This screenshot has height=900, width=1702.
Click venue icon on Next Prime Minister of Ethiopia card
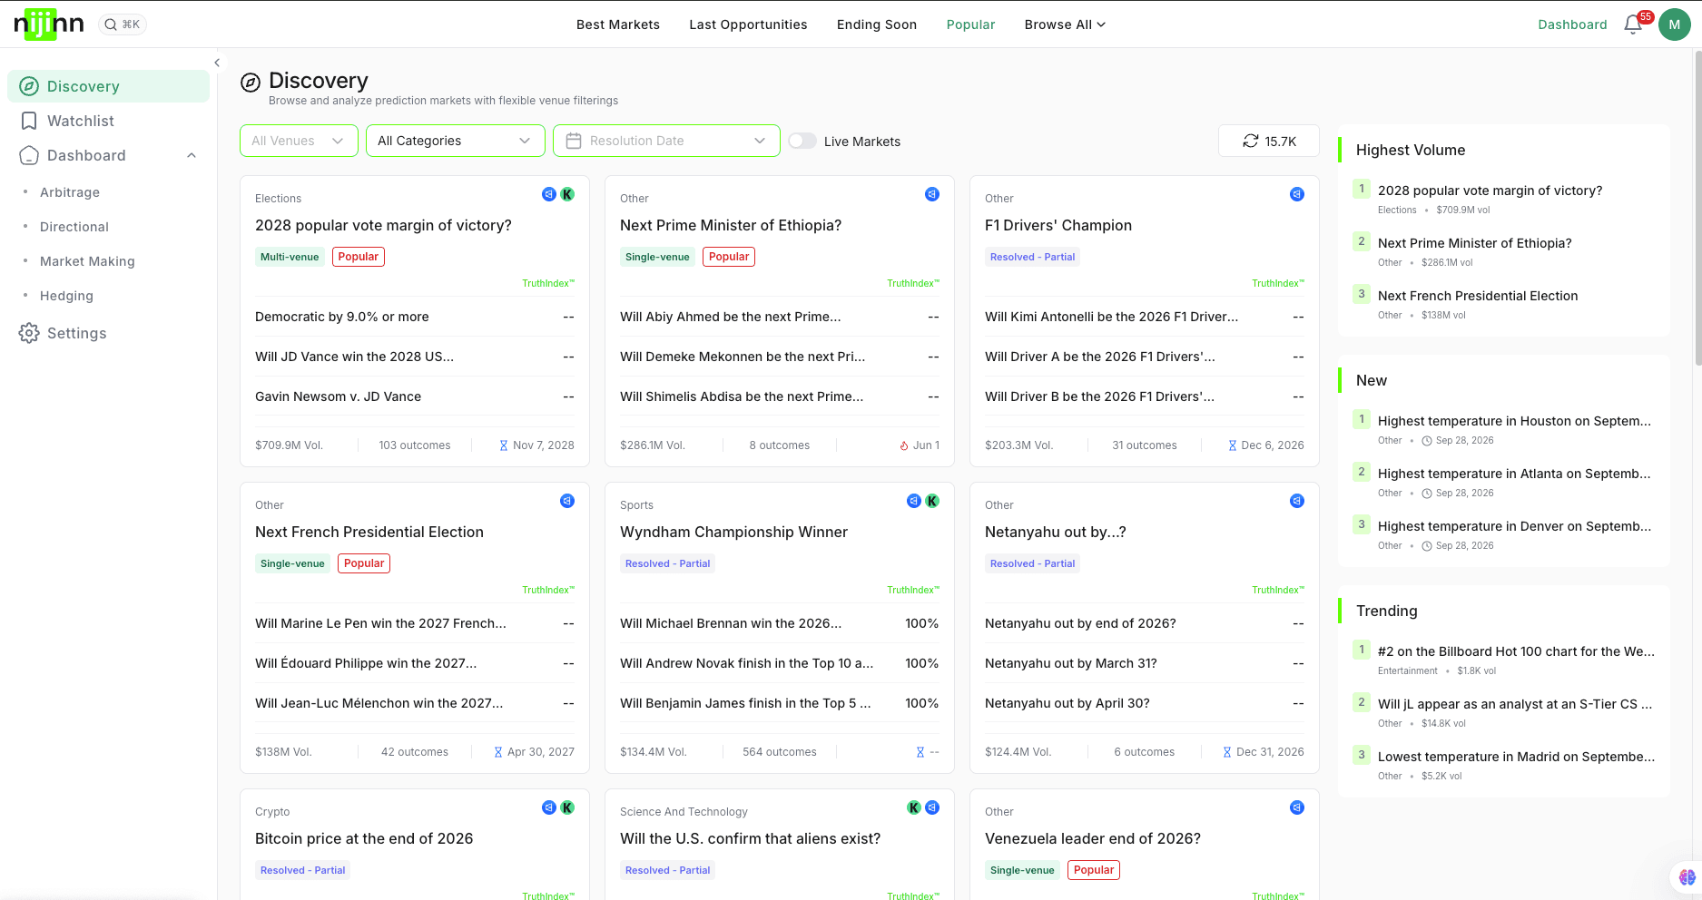pyautogui.click(x=932, y=194)
